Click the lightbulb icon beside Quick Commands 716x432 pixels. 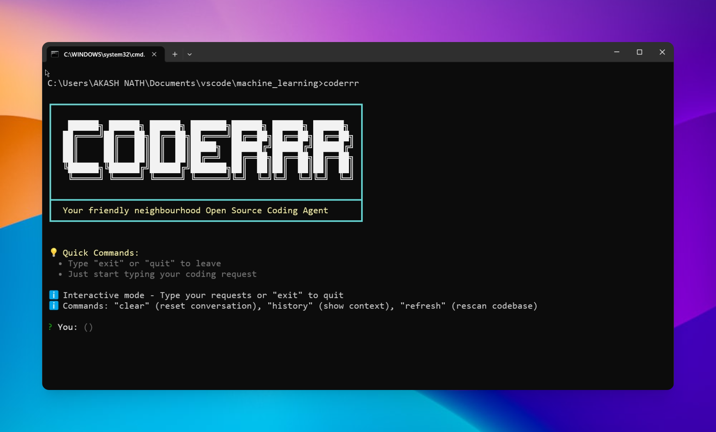coord(54,252)
